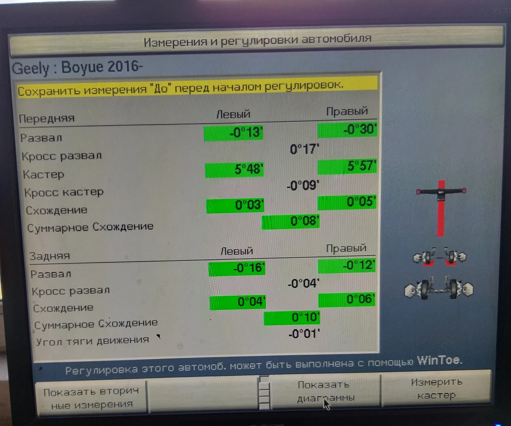Click the WinToe adjustment hint text
The width and height of the screenshot is (511, 426).
point(263,366)
